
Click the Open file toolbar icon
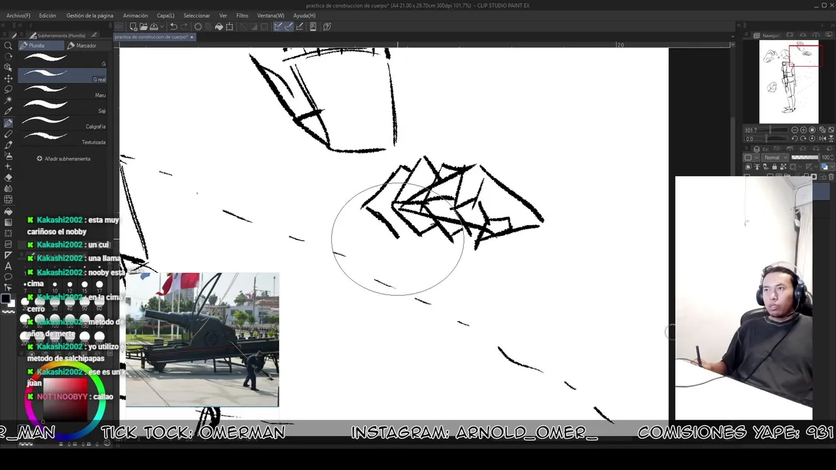[x=144, y=27]
